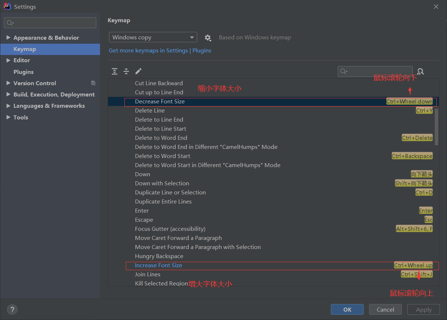Click the Alt+Shift+6, F shortcut label
Screen dimensions: 447x320
[x=414, y=229]
